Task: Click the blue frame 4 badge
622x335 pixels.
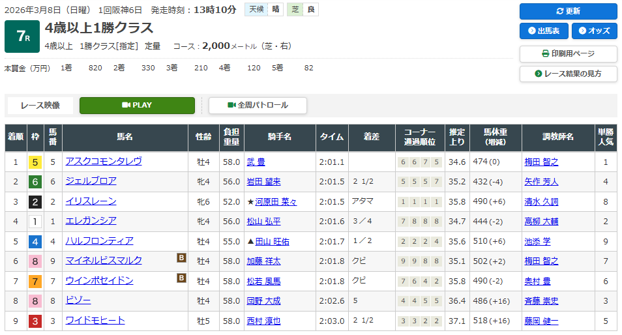Action: (x=35, y=241)
